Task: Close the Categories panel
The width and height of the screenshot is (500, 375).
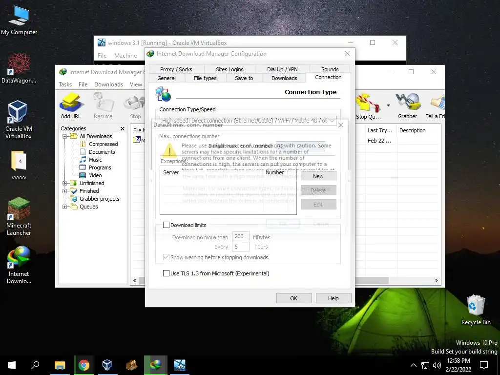Action: click(x=123, y=128)
